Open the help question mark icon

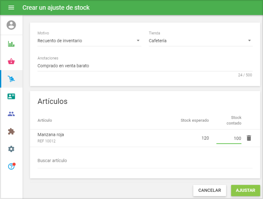point(11,166)
